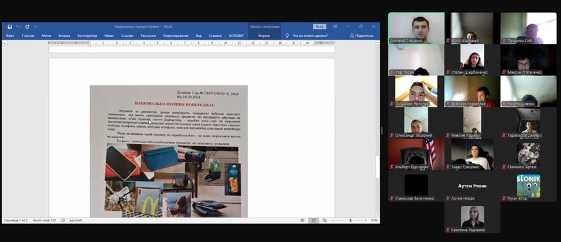Click muted mic icon beside Кристина Радченко
The height and width of the screenshot is (242, 561).
(448, 230)
